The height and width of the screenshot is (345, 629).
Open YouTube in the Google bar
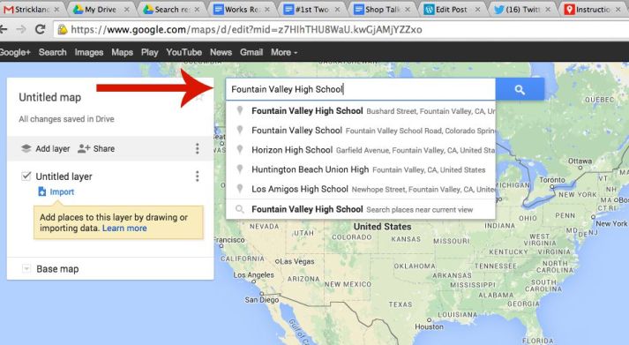coord(183,52)
